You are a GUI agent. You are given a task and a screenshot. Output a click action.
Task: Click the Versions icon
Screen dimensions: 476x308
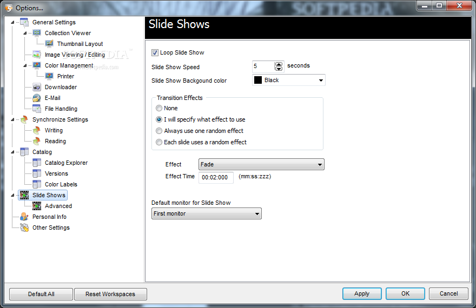(x=37, y=173)
